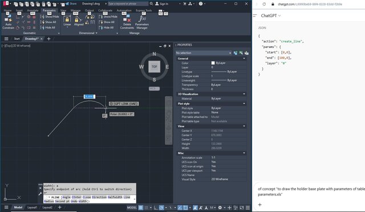Click the Clean Screen icon in status bar
Viewport: 365px width, 212px height.
tap(242, 207)
